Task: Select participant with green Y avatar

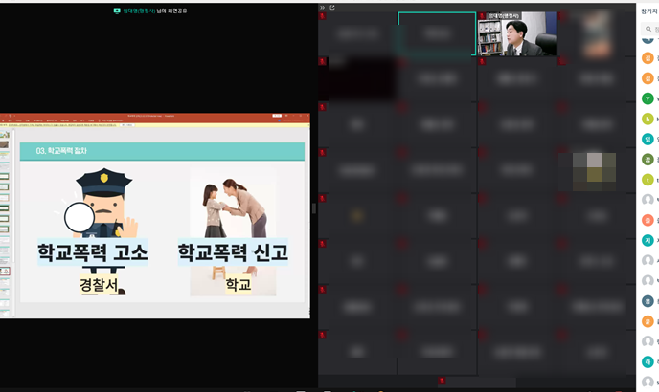Action: tap(648, 98)
